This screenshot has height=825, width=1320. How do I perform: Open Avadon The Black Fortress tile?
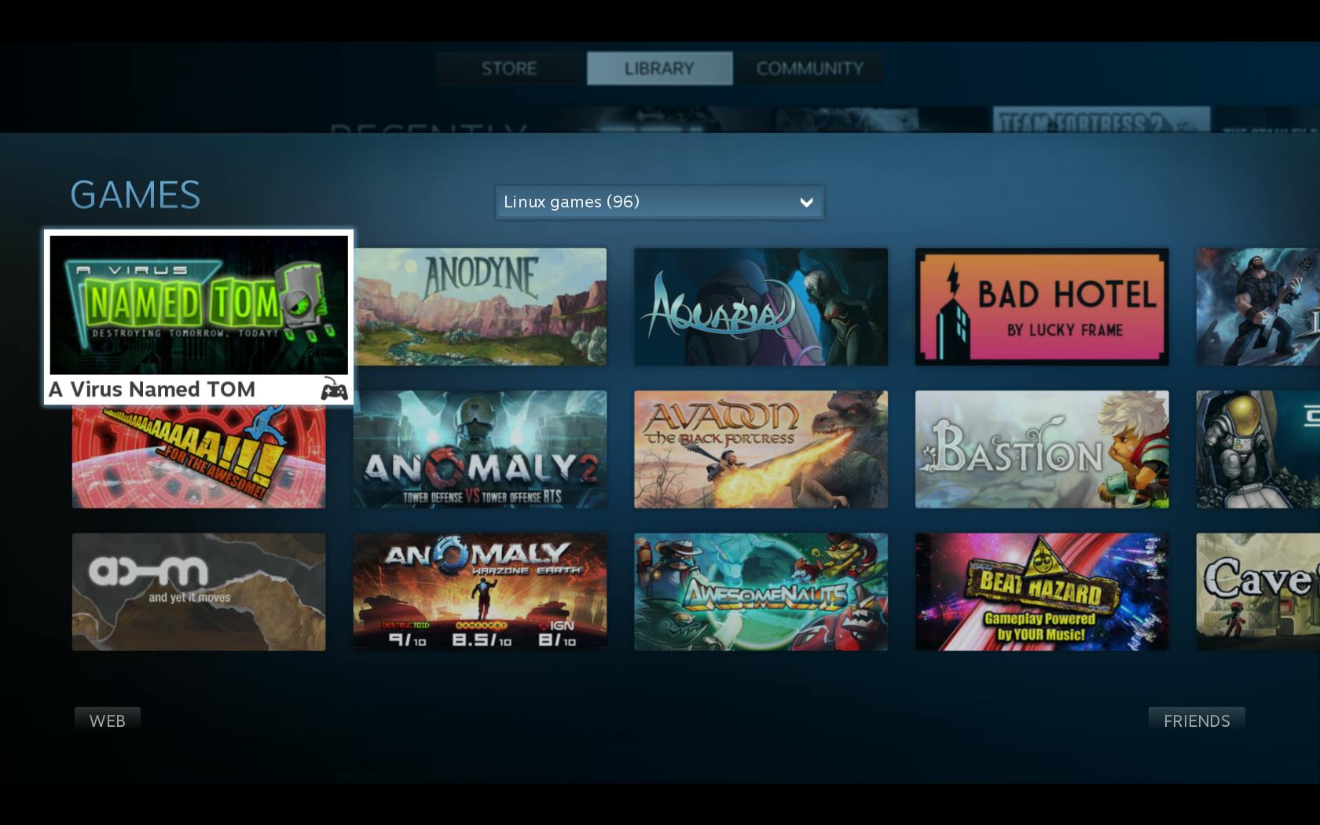(x=761, y=449)
